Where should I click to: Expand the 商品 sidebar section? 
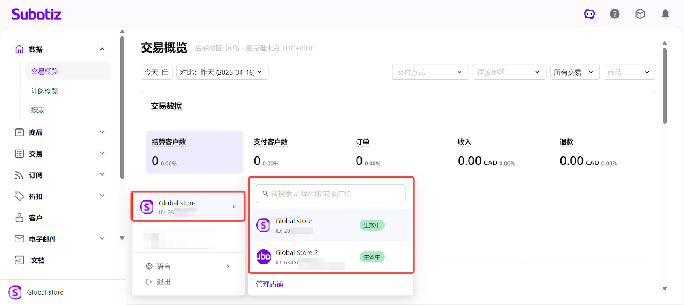point(102,132)
